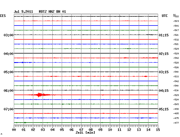
Task: Click the date label "Jul 9,2011"
Action: tap(24, 12)
